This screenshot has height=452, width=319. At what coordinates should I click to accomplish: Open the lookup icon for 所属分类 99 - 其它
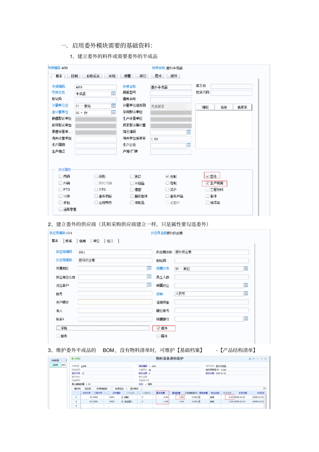pos(246,269)
